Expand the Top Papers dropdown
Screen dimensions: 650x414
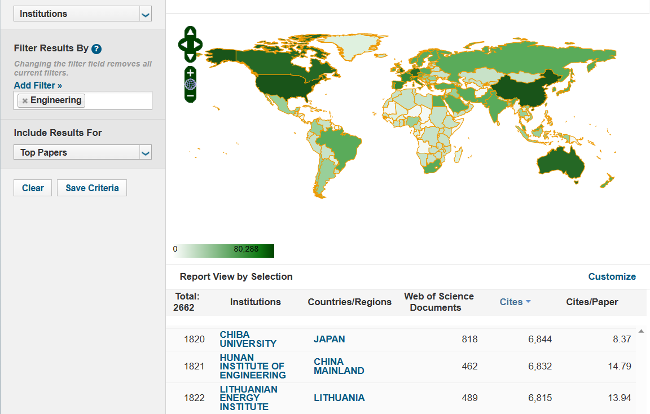82,152
